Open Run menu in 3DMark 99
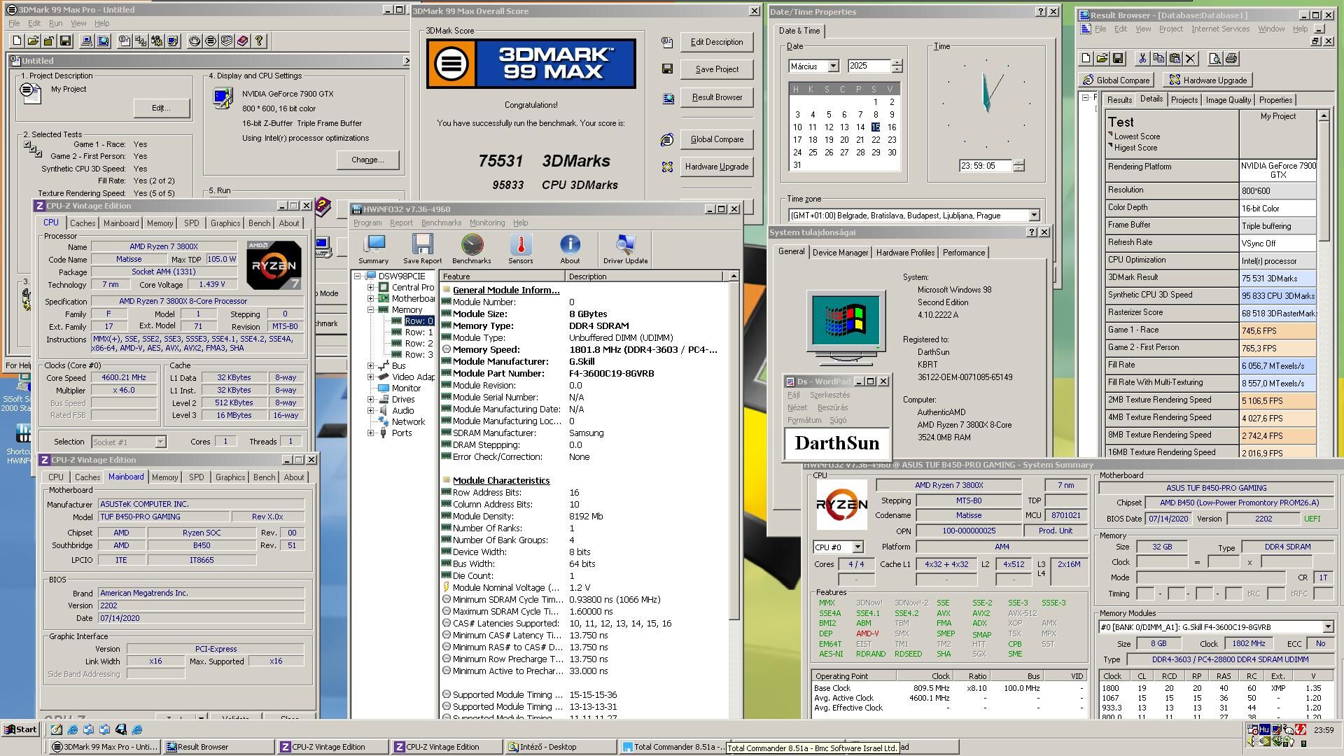The height and width of the screenshot is (756, 1344). pos(55,23)
